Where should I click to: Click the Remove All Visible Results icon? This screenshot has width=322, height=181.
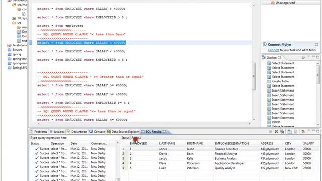pos(282,132)
